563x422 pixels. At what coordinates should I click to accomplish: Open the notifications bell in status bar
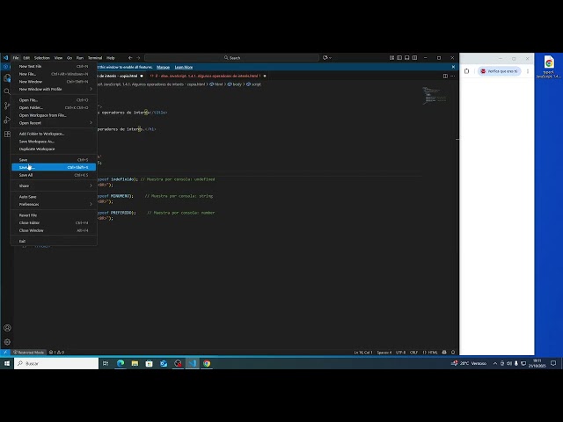coord(453,353)
